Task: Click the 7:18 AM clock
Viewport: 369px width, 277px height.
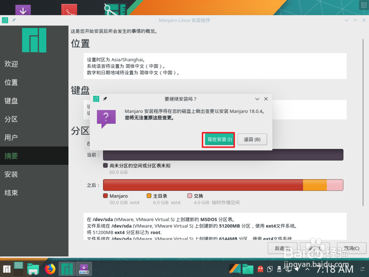Action: click(x=334, y=269)
